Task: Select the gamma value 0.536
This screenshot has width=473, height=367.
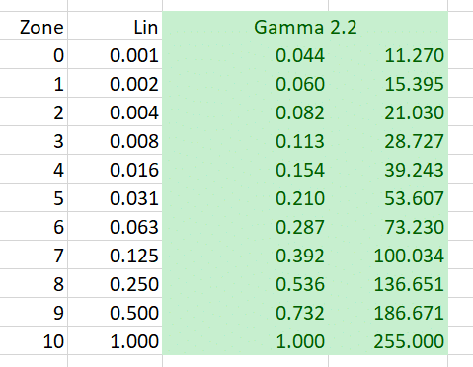Action: pos(245,283)
